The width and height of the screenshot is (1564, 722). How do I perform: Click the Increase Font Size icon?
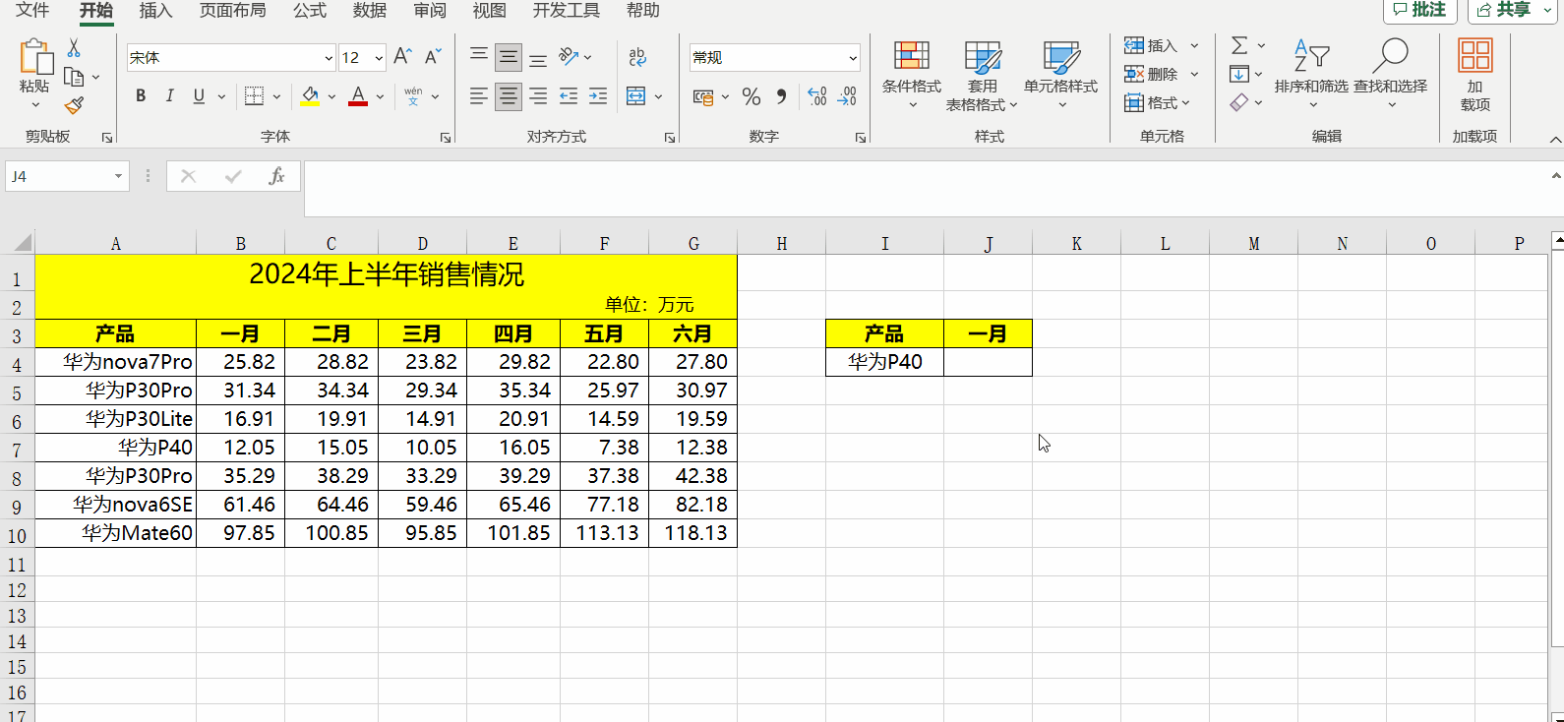[401, 57]
